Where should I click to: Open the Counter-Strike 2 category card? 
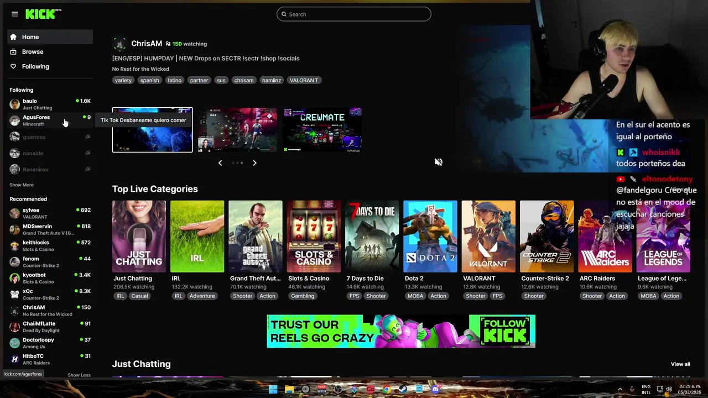coord(547,237)
